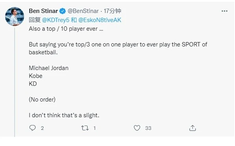Open the @BenStinar handle link
Viewport: 235px width, 146px height.
point(83,11)
